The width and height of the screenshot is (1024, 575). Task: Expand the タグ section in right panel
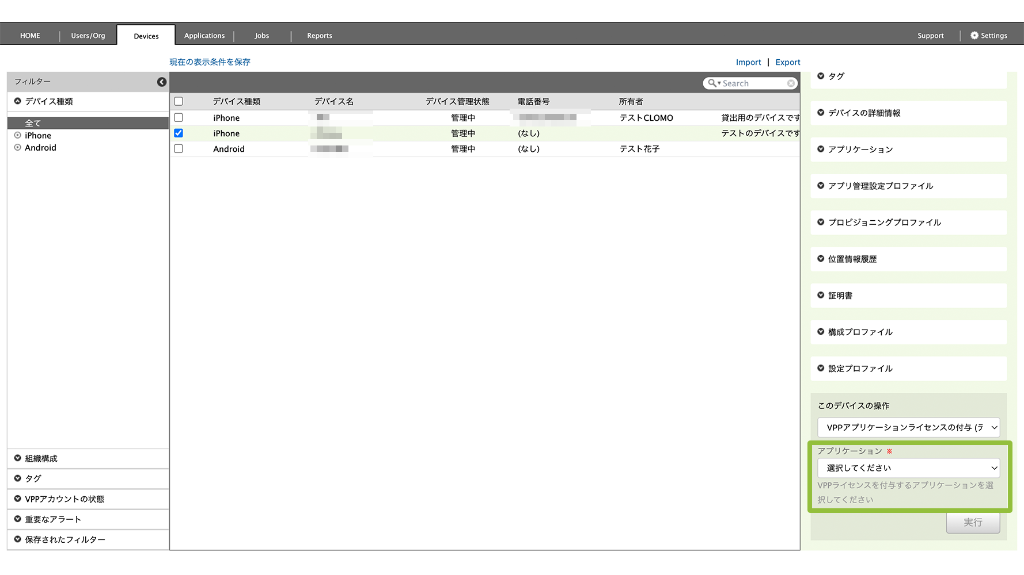tap(821, 76)
